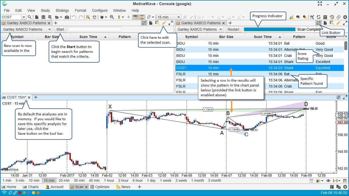Click the chart eye visibility icon

[328, 180]
